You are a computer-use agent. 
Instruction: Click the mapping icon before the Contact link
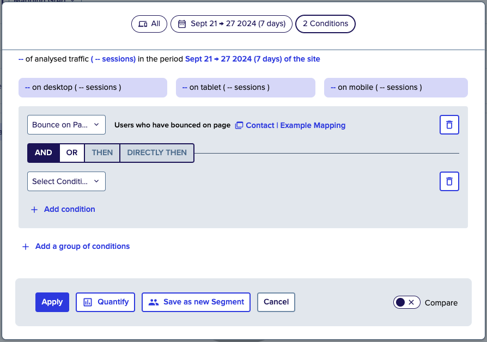(x=239, y=125)
